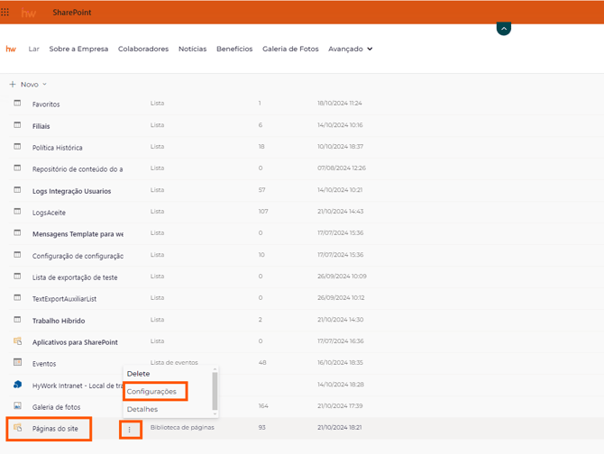The height and width of the screenshot is (454, 604).
Task: Open the Trabalho Híbrido list
Action: point(59,320)
